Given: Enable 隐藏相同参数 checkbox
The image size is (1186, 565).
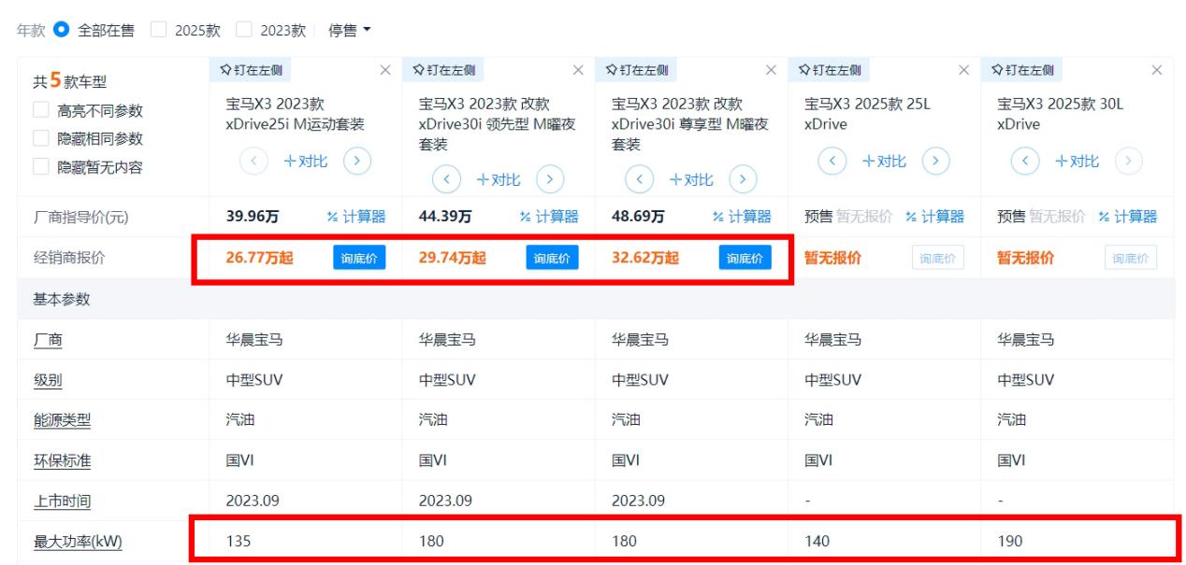Looking at the screenshot, I should [x=41, y=139].
